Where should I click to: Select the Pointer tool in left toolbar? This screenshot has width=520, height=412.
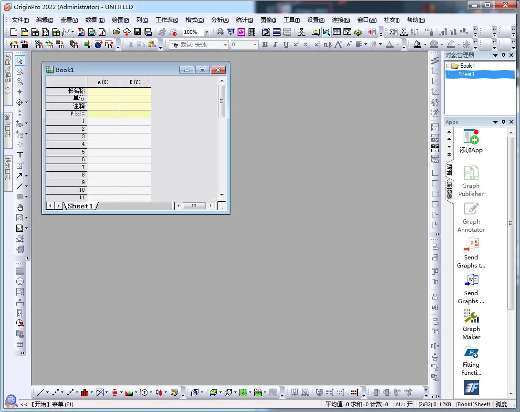[20, 61]
